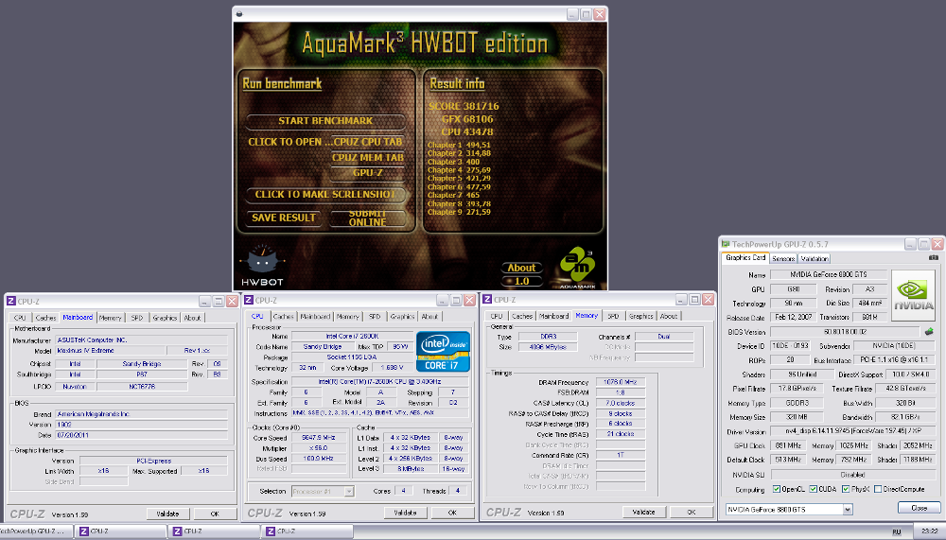Click SUBMIT ONLINE in AquaMark
Viewport: 946px width, 540px height.
coord(367,218)
